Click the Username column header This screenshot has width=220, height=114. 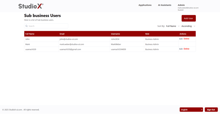pyautogui.click(x=115, y=34)
